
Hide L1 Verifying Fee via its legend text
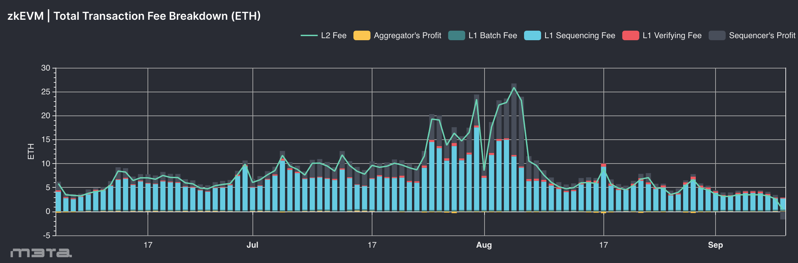672,35
